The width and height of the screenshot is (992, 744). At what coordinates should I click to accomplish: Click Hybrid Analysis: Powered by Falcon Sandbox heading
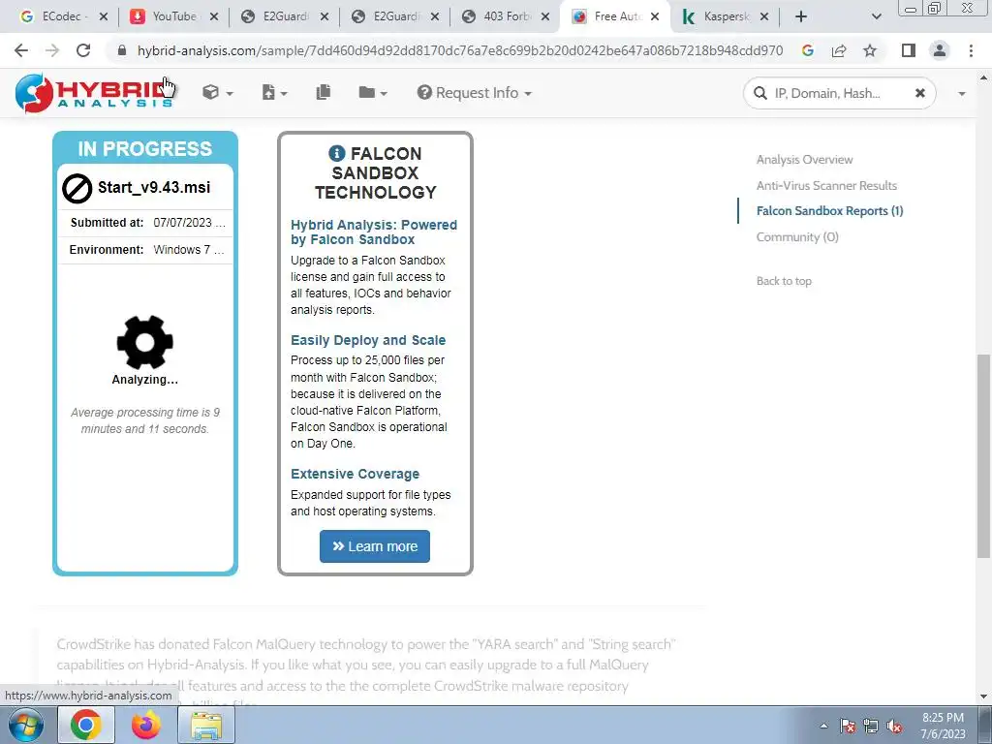[373, 232]
